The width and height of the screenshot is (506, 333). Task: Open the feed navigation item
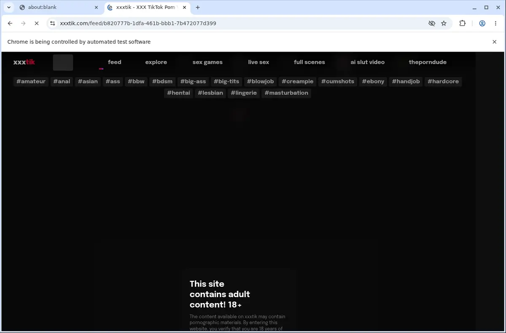click(115, 62)
